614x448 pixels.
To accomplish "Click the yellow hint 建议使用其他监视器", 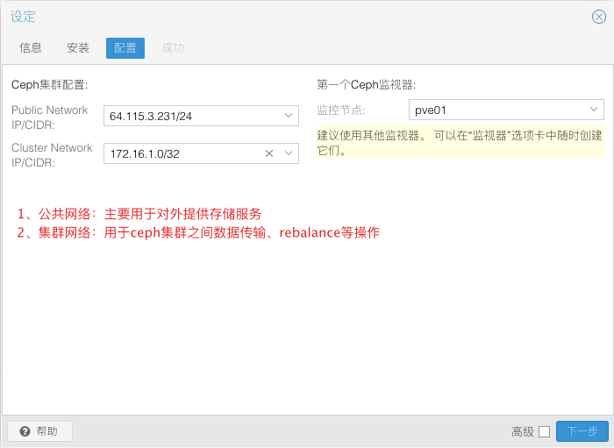I will pos(460,142).
